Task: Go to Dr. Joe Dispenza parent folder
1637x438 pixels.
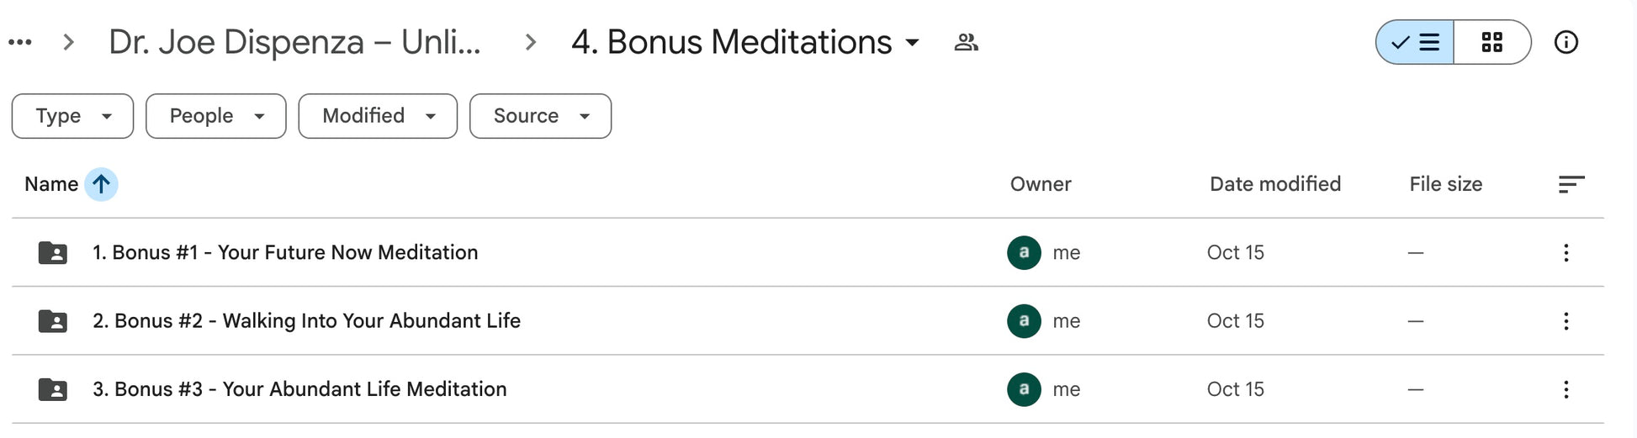Action: coord(294,42)
